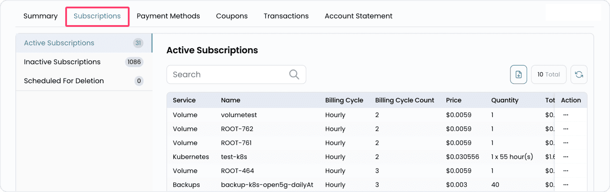Sort by the Name column header
Screen dimensions: 610x192
(x=231, y=100)
